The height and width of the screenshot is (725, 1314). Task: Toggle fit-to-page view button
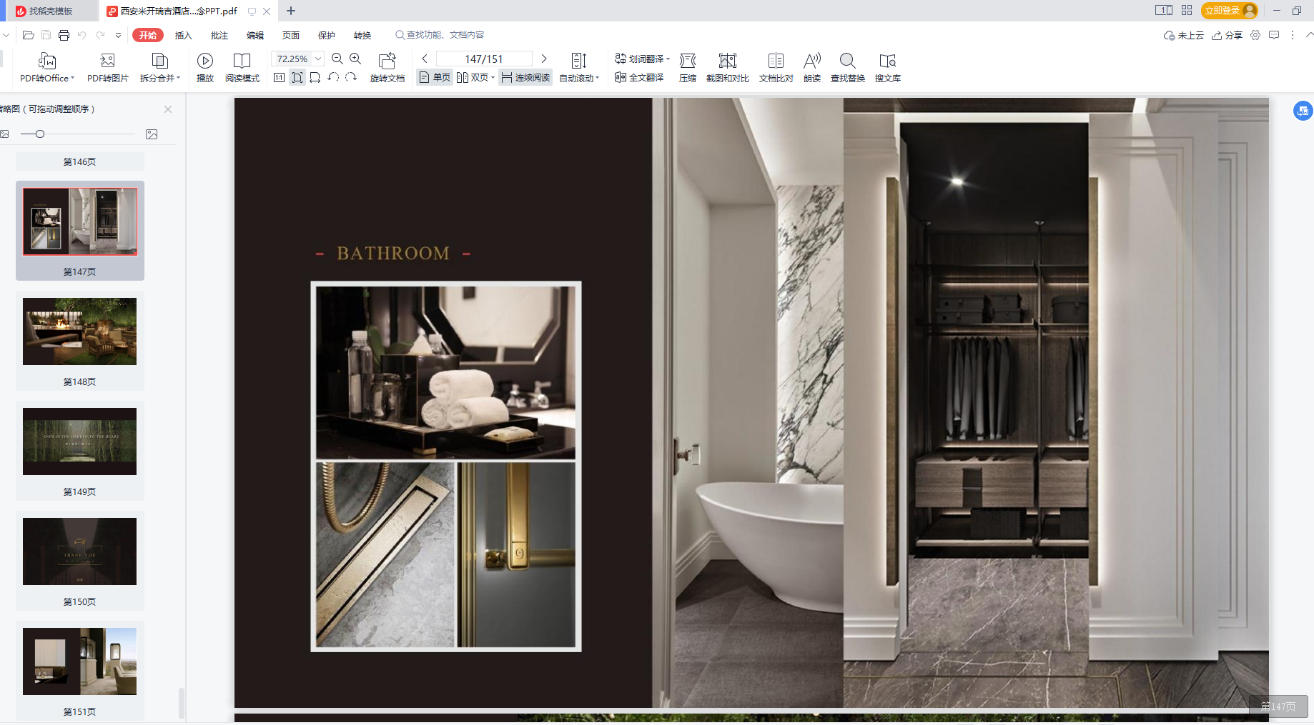(x=297, y=78)
